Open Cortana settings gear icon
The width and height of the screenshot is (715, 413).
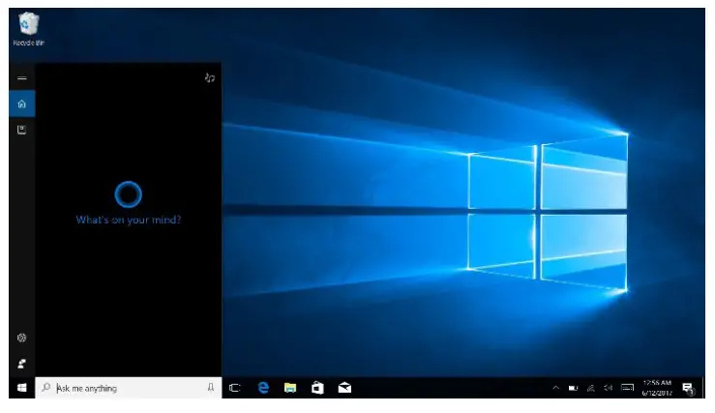click(x=21, y=338)
